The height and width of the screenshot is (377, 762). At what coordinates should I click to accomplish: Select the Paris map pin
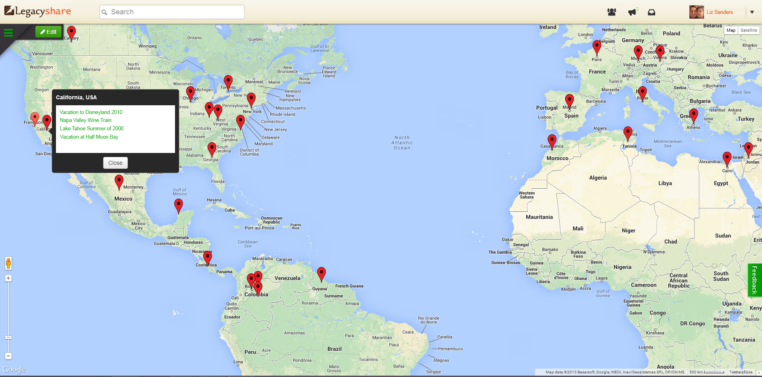click(x=597, y=48)
